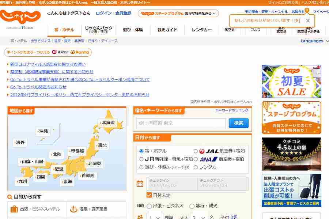
Task: Select 近畿 on the map
Action: coord(58,169)
